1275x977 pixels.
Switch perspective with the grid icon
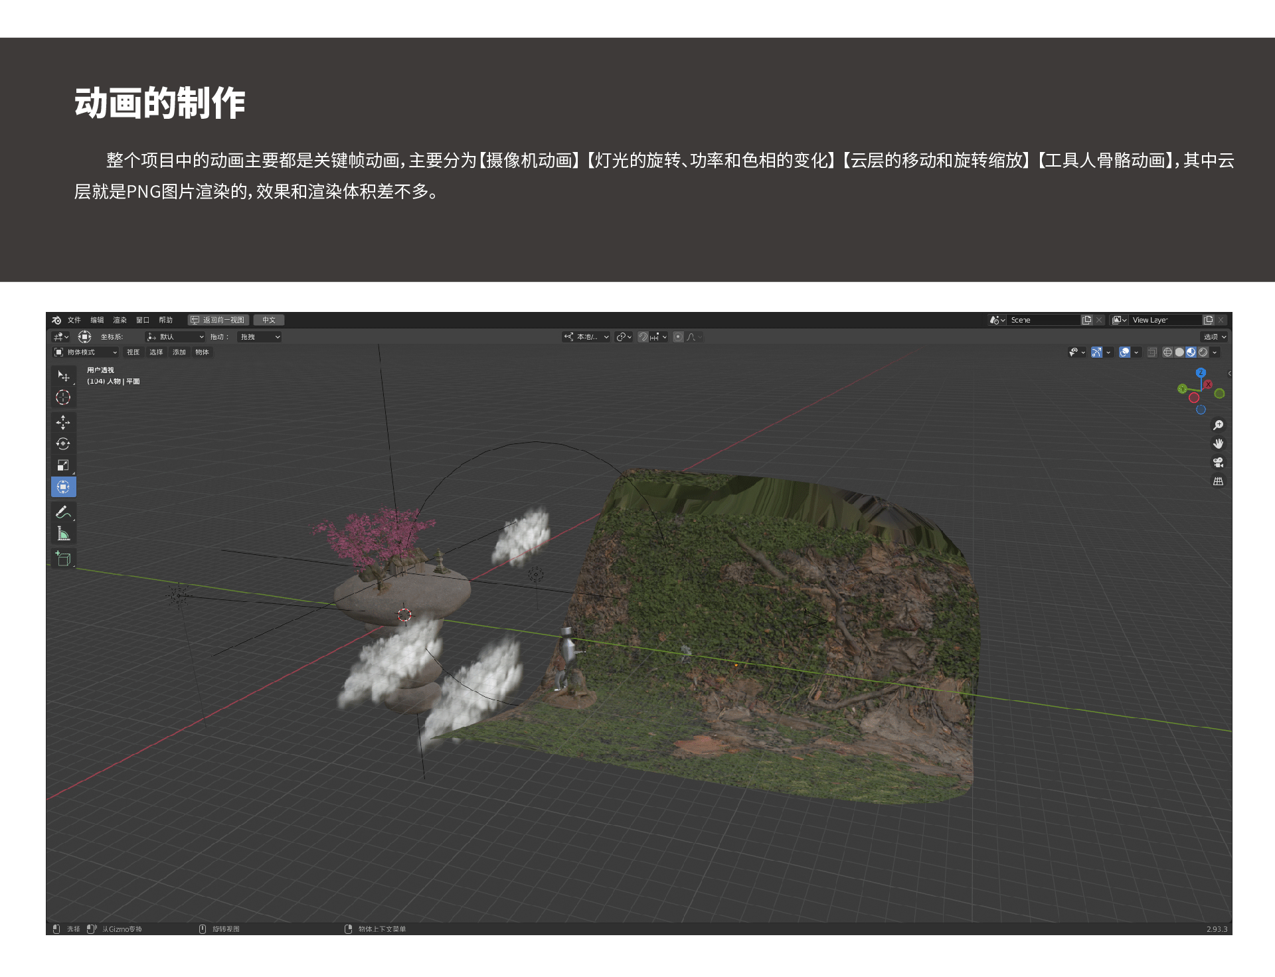tap(1218, 481)
